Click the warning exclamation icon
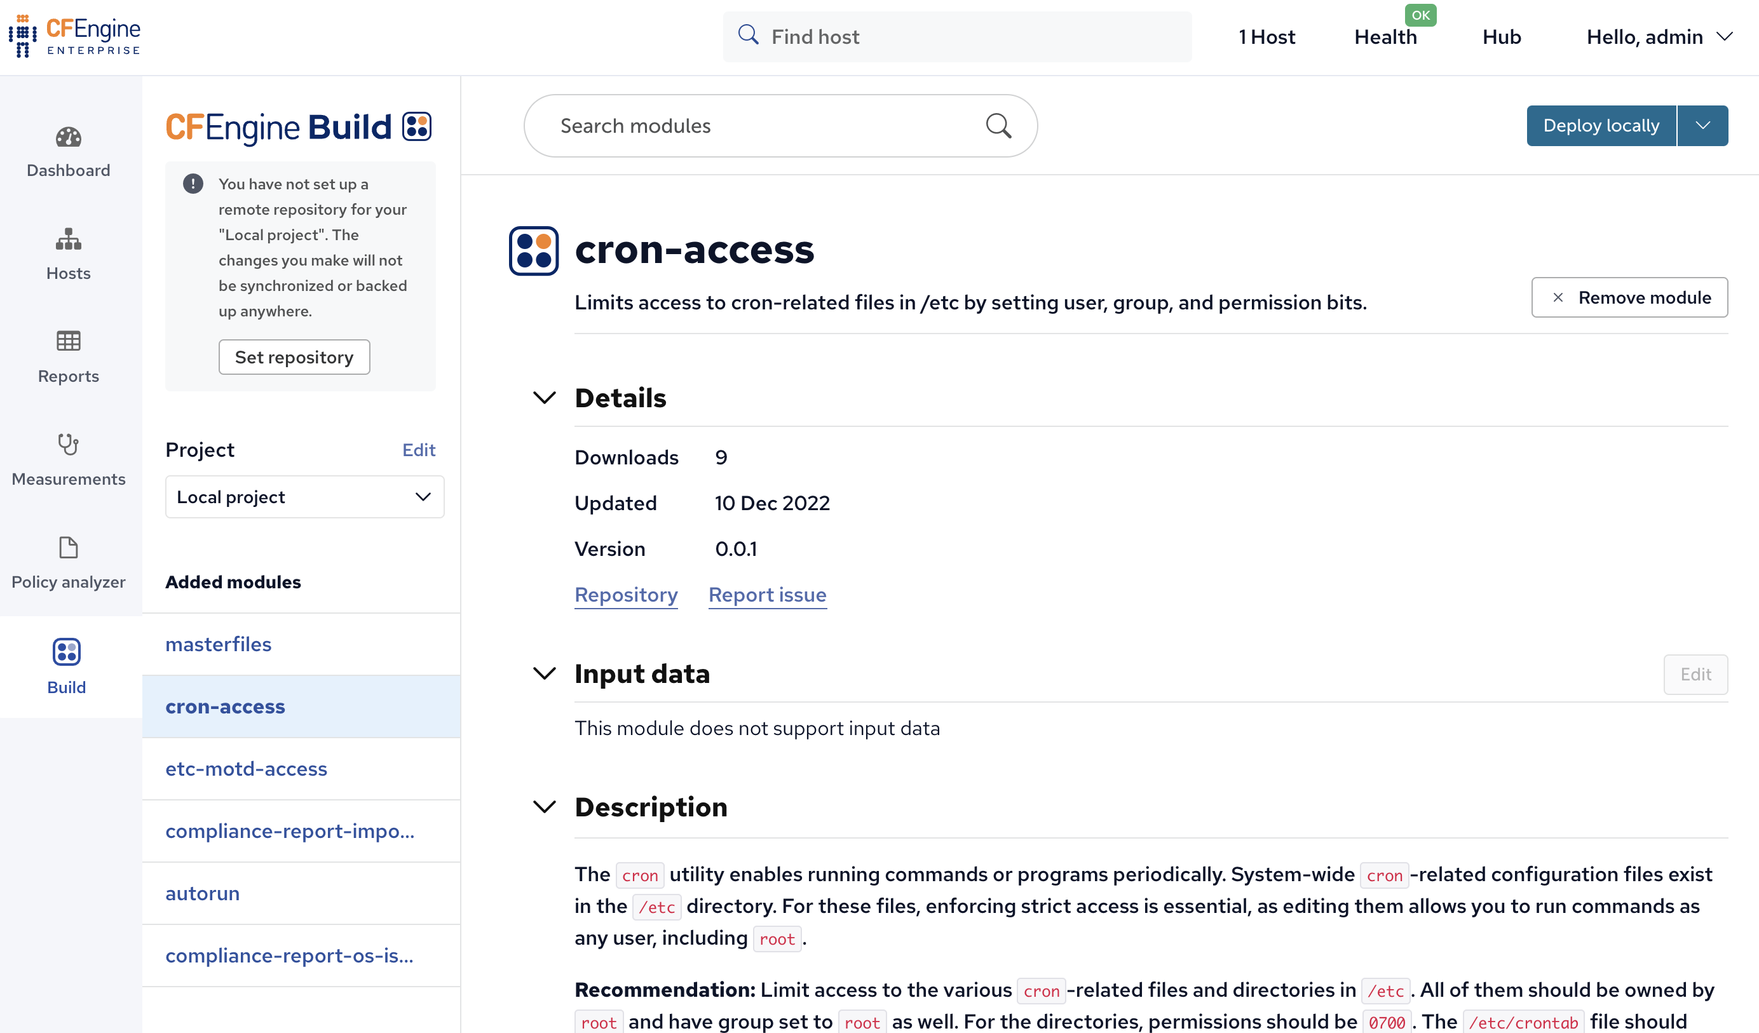This screenshot has width=1759, height=1033. [193, 184]
